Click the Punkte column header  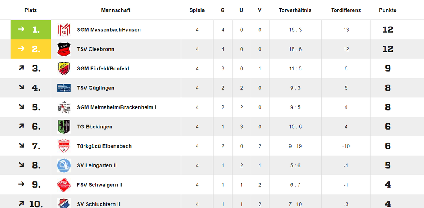click(x=388, y=10)
